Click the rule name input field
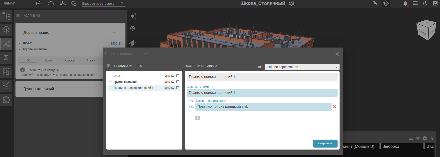This screenshot has height=157, width=440. click(x=262, y=77)
